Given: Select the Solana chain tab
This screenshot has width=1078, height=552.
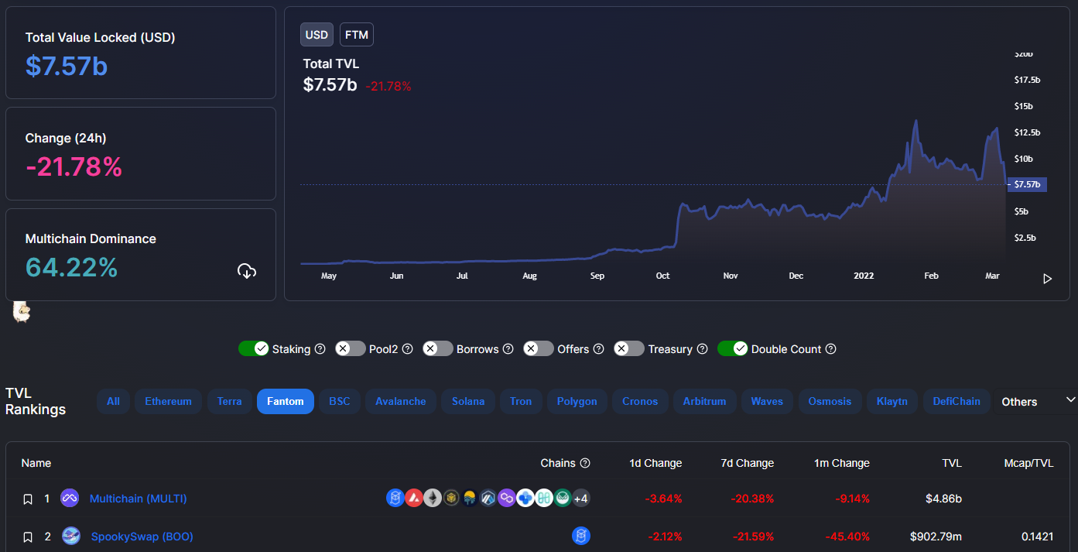Looking at the screenshot, I should 468,401.
